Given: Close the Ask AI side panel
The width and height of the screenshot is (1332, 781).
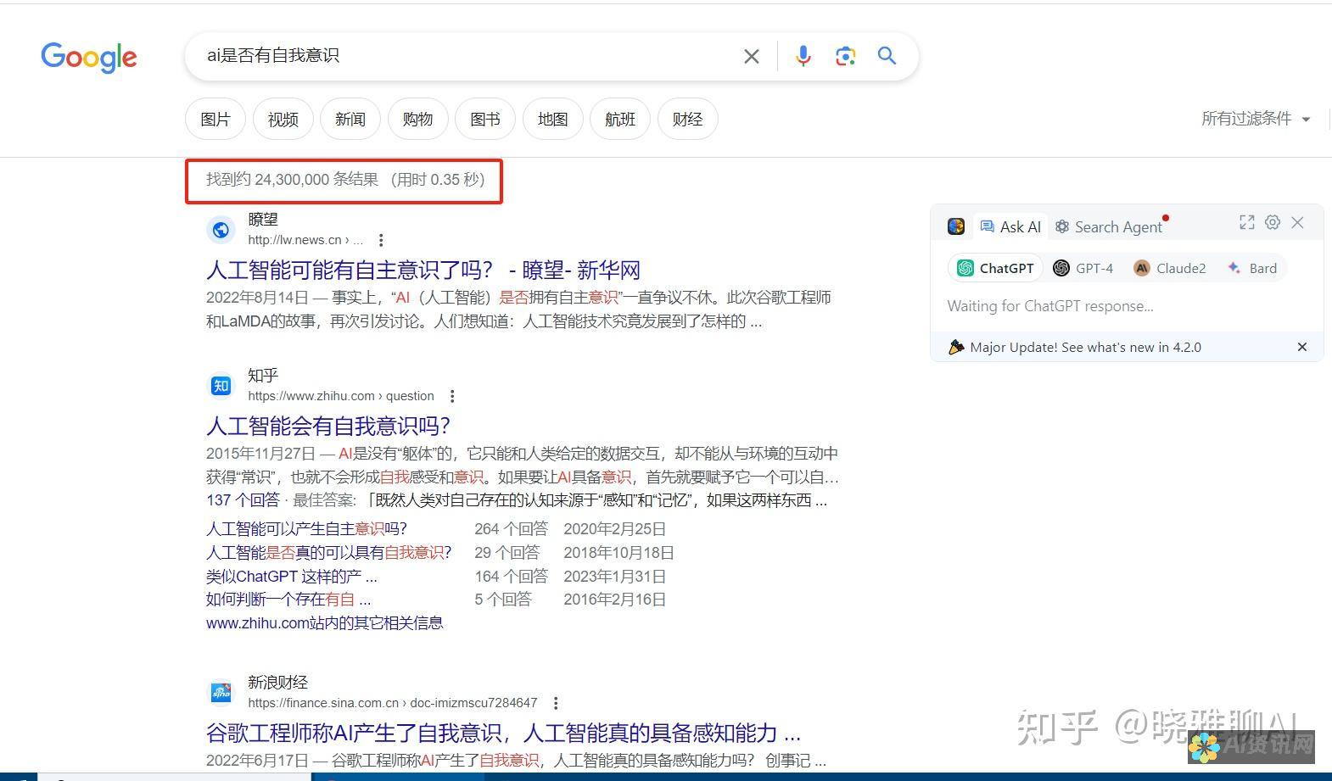Looking at the screenshot, I should (x=1297, y=222).
